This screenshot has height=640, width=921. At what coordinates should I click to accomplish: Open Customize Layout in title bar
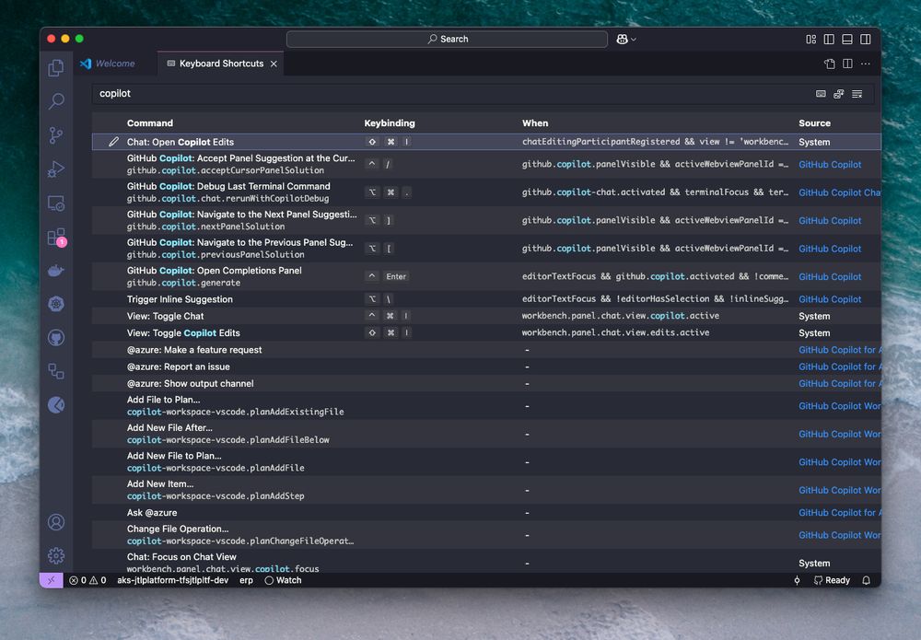click(x=811, y=40)
